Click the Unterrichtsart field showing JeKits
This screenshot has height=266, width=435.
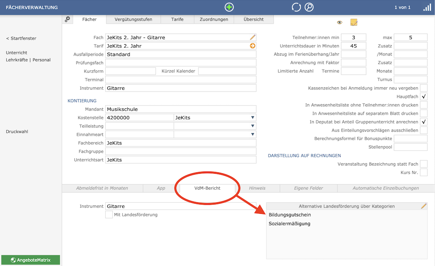181,160
